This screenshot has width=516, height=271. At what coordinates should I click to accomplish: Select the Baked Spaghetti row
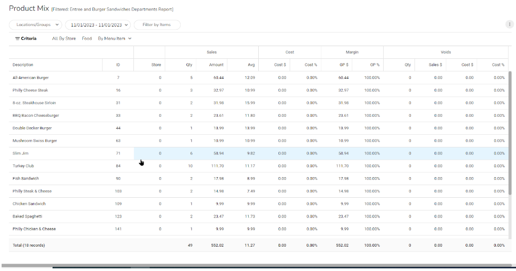click(27, 216)
